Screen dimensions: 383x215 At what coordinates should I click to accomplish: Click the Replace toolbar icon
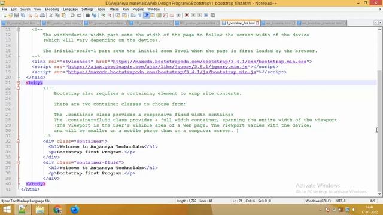click(94, 16)
